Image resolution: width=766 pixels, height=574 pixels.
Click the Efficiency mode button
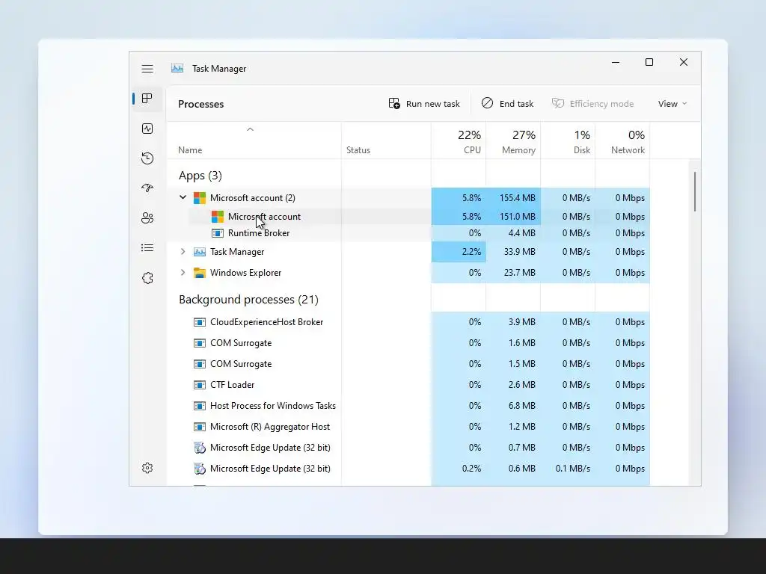pos(592,103)
